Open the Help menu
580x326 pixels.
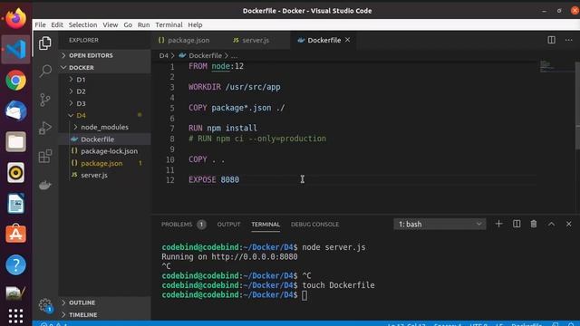tap(195, 24)
